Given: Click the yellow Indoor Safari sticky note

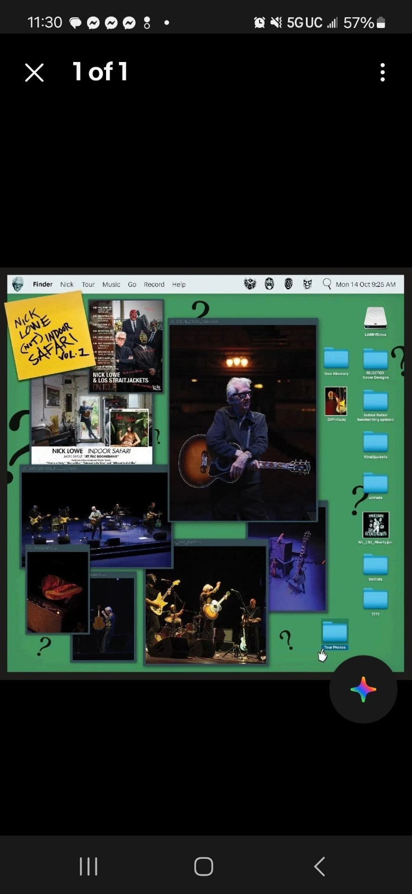Looking at the screenshot, I should click(49, 337).
